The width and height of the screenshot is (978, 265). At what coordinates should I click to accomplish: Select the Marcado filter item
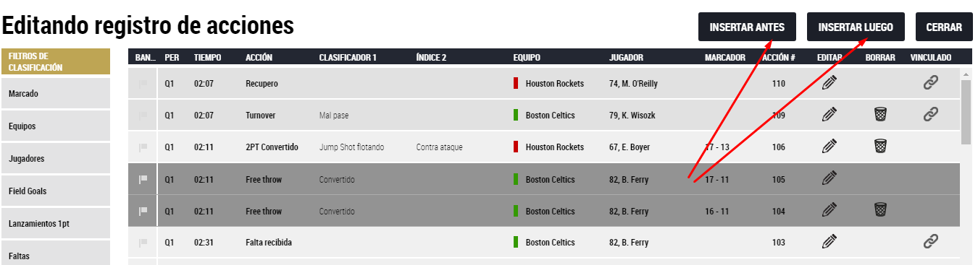point(55,93)
